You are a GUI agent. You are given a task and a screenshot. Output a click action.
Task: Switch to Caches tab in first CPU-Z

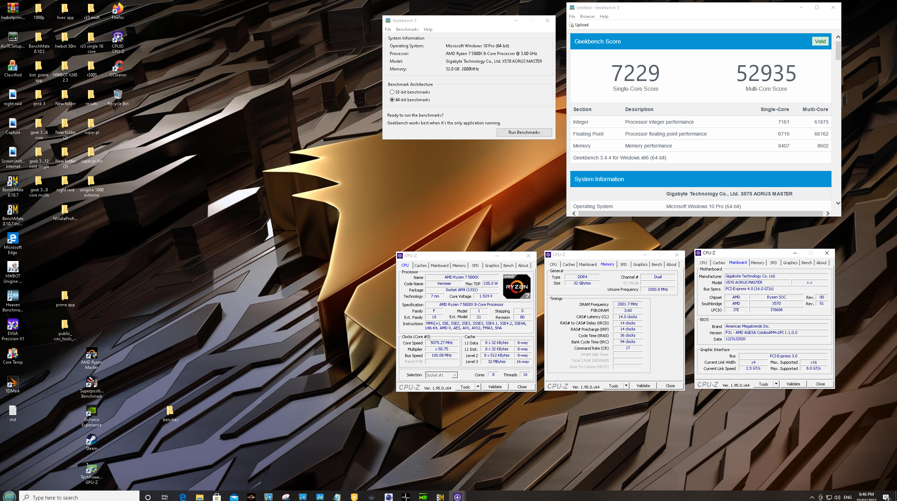click(420, 266)
